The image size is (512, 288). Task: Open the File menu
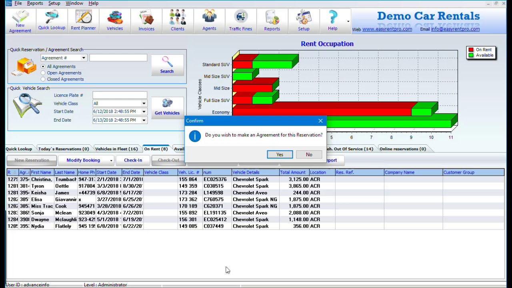pos(18,3)
